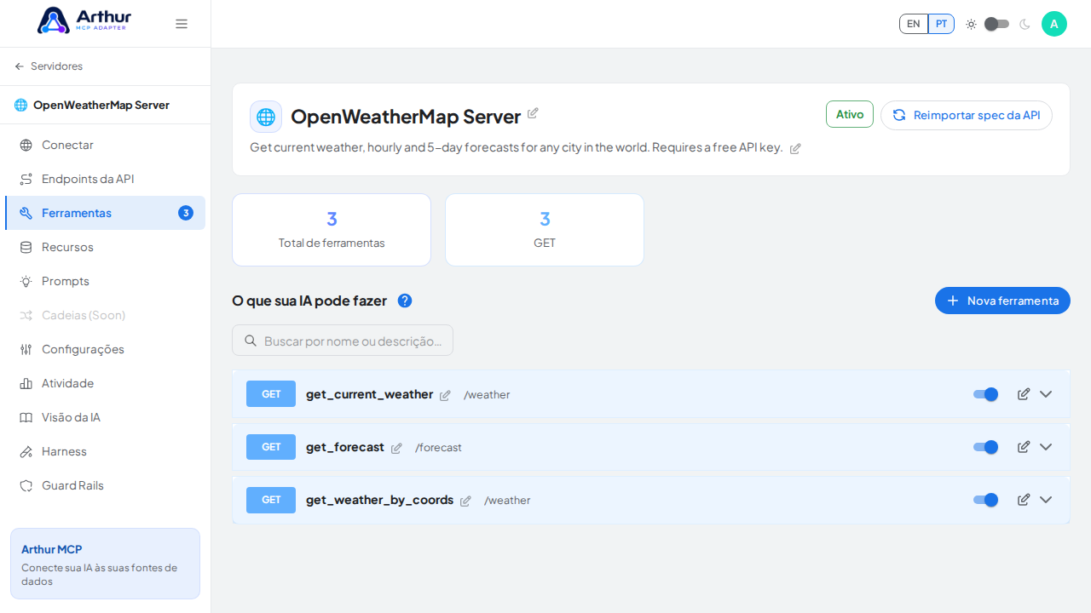Edit server name with pencil icon
The width and height of the screenshot is (1091, 613).
(533, 113)
